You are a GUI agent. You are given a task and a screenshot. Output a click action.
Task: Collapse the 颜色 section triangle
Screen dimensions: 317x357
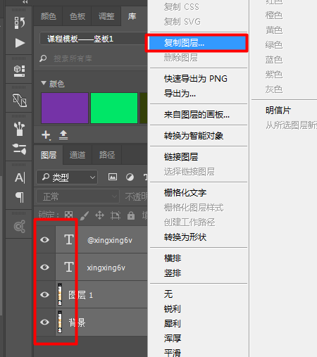44,83
